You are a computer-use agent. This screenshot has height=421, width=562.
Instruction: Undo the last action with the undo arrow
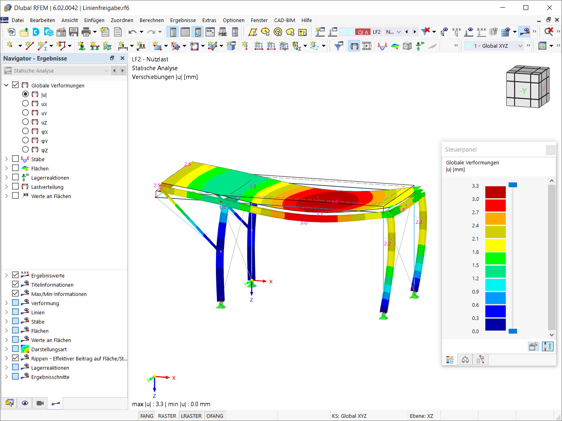click(132, 32)
